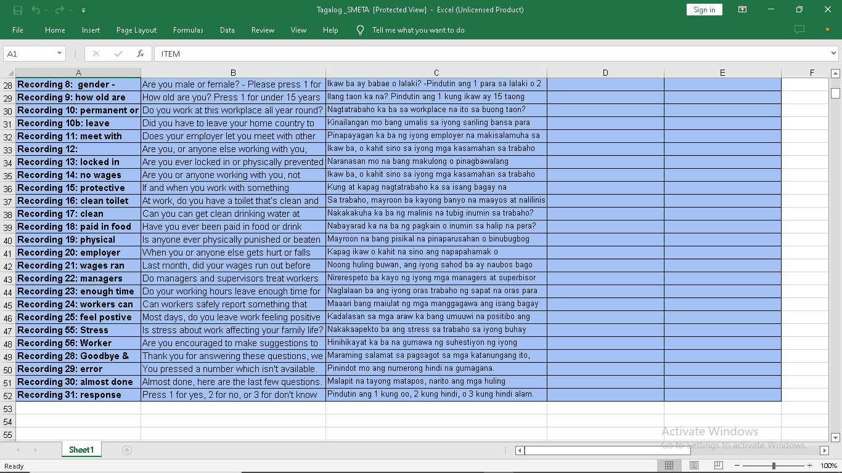Select cell 'Recording 31: response'

pos(78,395)
